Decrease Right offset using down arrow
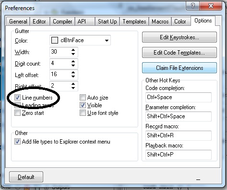Screen dimensions: 227x190 click(x=73, y=88)
